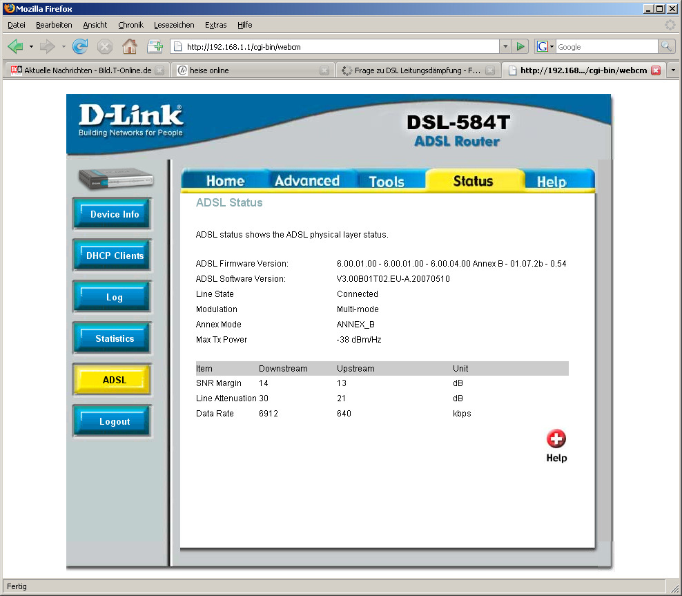Open the Datei menu
Viewport: 682px width, 596px height.
tap(17, 25)
